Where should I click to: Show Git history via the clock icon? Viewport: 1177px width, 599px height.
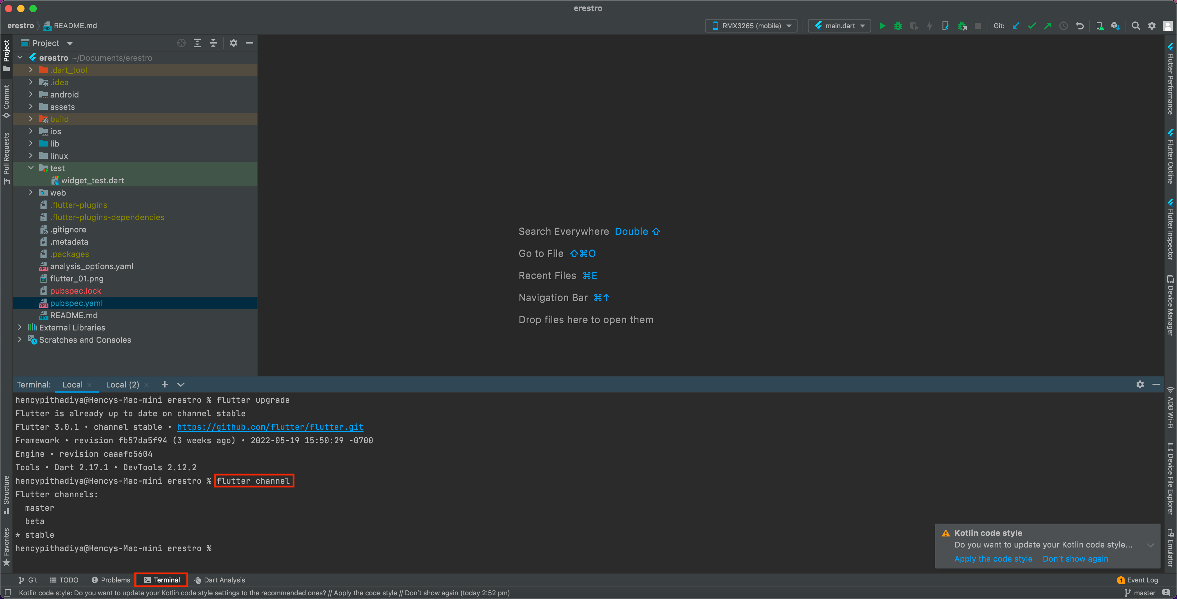pyautogui.click(x=1064, y=25)
